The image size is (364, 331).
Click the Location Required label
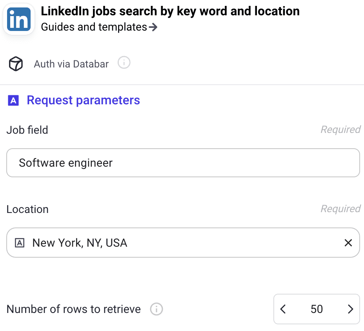tap(340, 209)
